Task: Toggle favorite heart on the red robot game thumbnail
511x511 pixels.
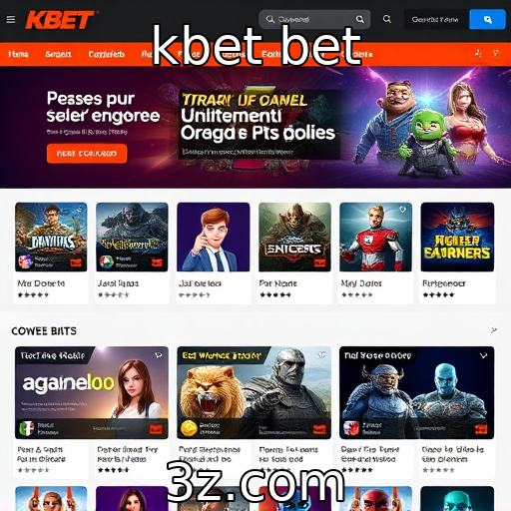Action: 402,210
